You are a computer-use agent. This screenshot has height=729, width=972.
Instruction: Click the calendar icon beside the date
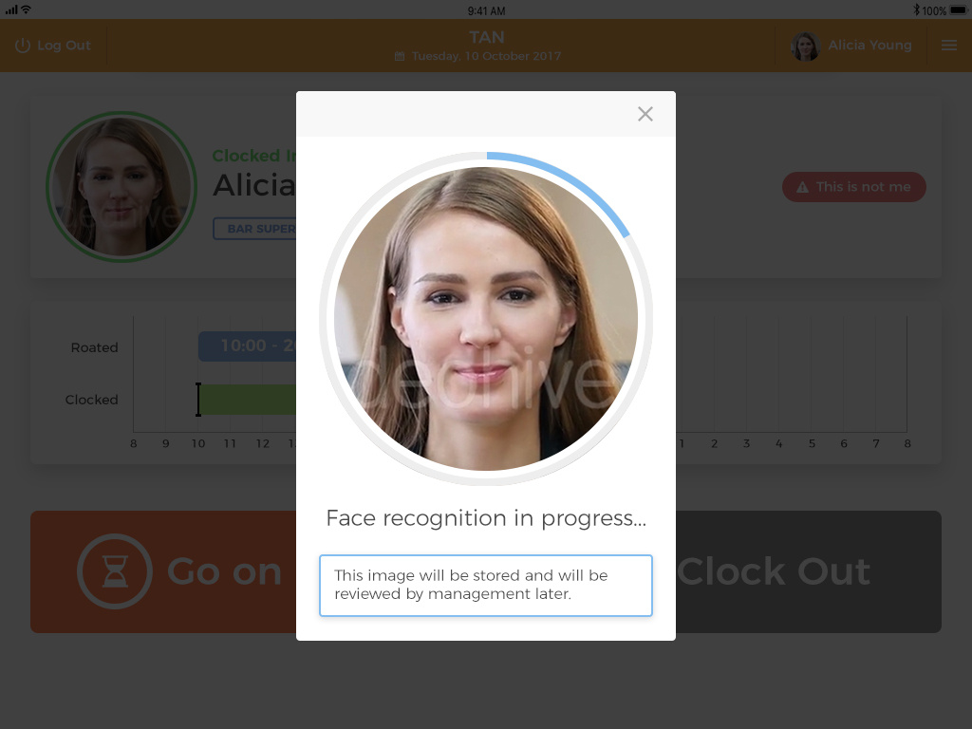click(x=400, y=57)
